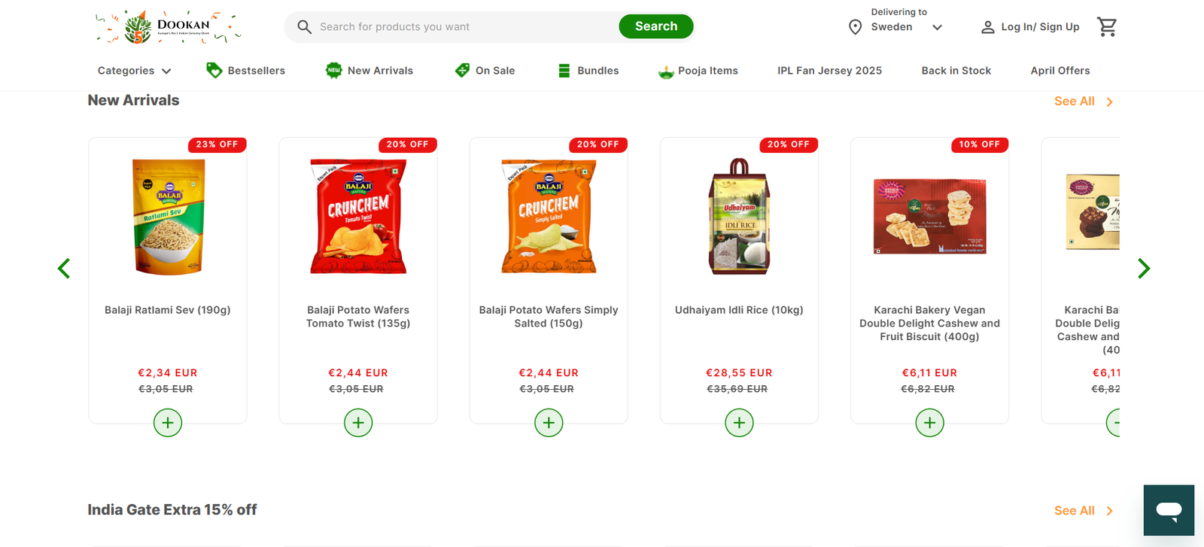The width and height of the screenshot is (1204, 547).
Task: Open Pooja Items menu
Action: click(698, 71)
